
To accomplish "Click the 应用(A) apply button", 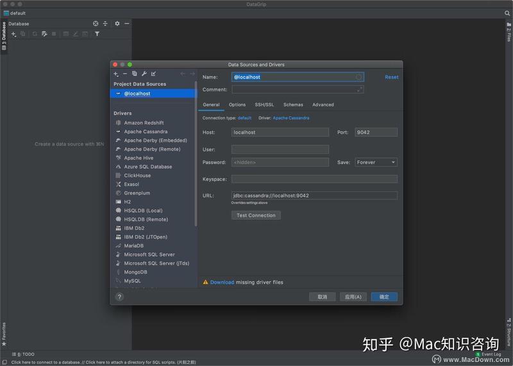I will point(353,297).
